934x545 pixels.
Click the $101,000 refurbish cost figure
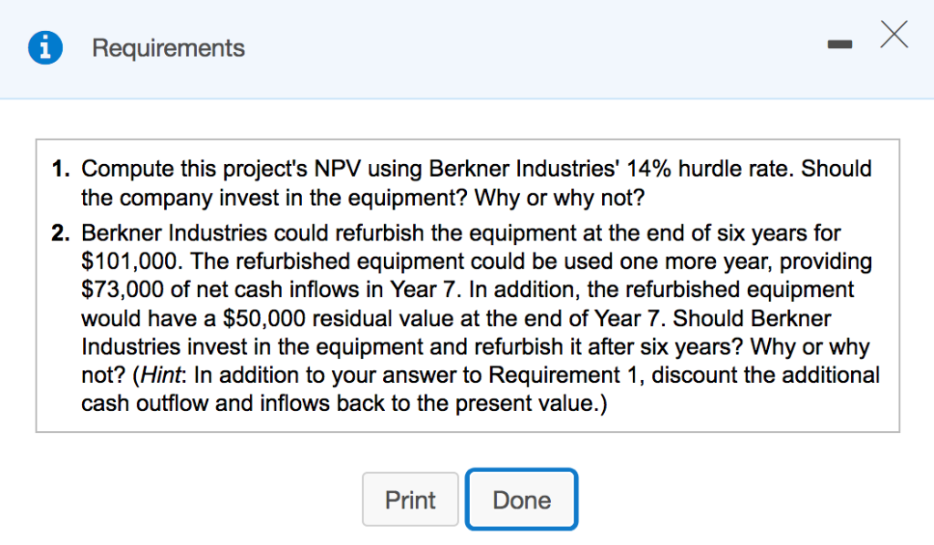127,262
